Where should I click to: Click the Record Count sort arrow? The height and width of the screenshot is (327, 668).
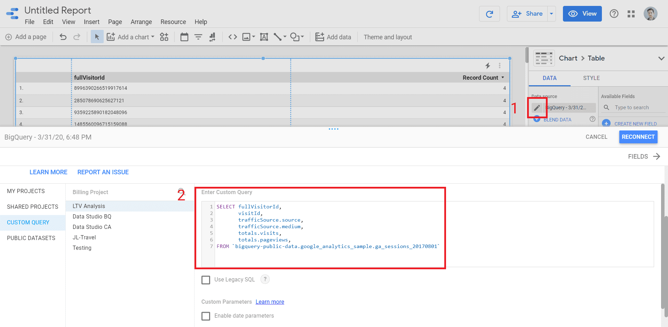point(503,78)
